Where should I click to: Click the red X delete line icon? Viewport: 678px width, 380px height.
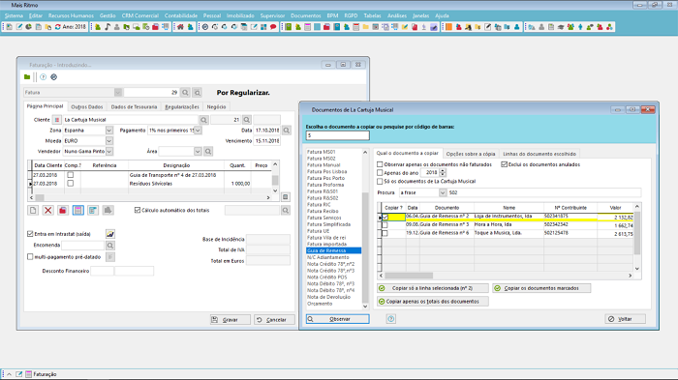pos(48,210)
